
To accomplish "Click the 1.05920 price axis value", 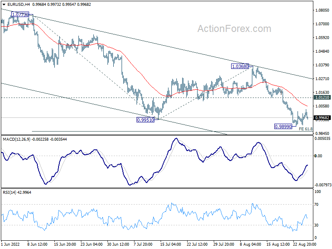I will click(322, 37).
